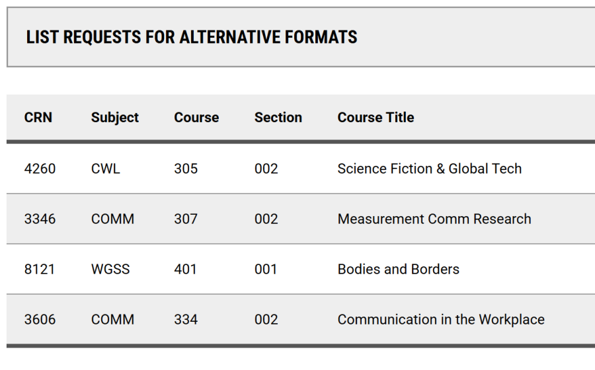
Task: Select course number 307 cell
Action: (x=186, y=219)
